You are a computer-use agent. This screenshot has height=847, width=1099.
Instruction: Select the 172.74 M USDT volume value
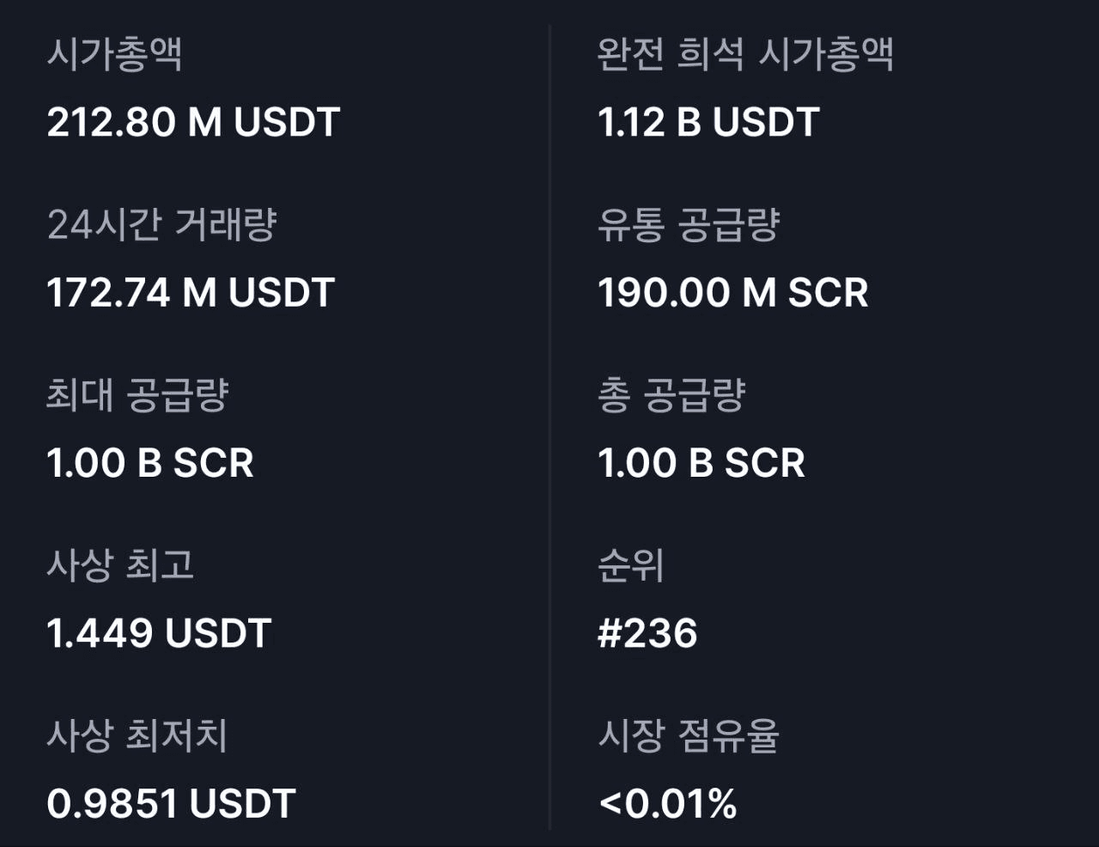coord(191,293)
